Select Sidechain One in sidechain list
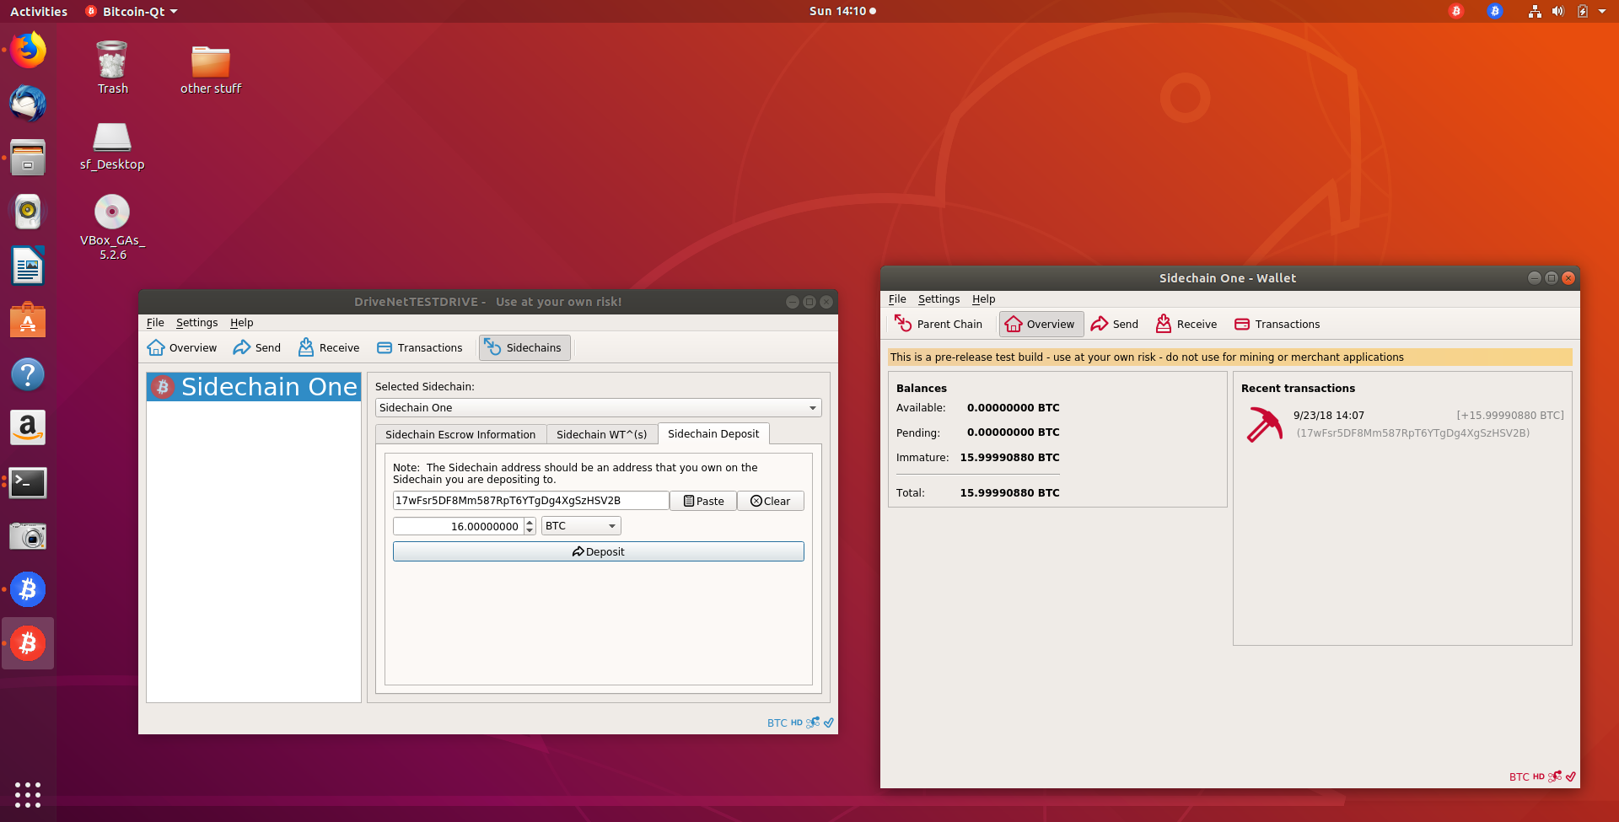 click(x=254, y=387)
